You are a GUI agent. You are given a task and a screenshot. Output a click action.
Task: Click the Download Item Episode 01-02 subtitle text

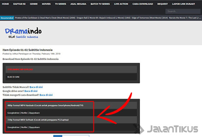31,59
